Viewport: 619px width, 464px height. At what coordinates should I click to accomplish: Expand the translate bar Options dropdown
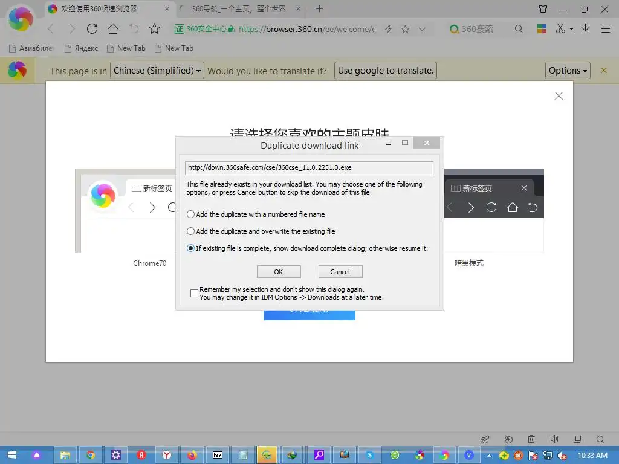tap(567, 71)
